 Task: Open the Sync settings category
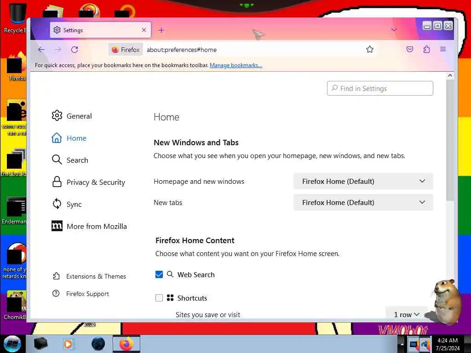point(67,204)
